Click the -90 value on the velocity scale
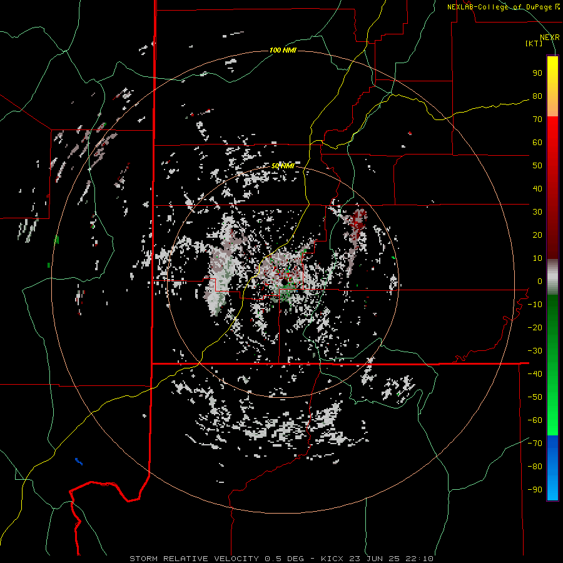The width and height of the screenshot is (563, 563). click(535, 490)
